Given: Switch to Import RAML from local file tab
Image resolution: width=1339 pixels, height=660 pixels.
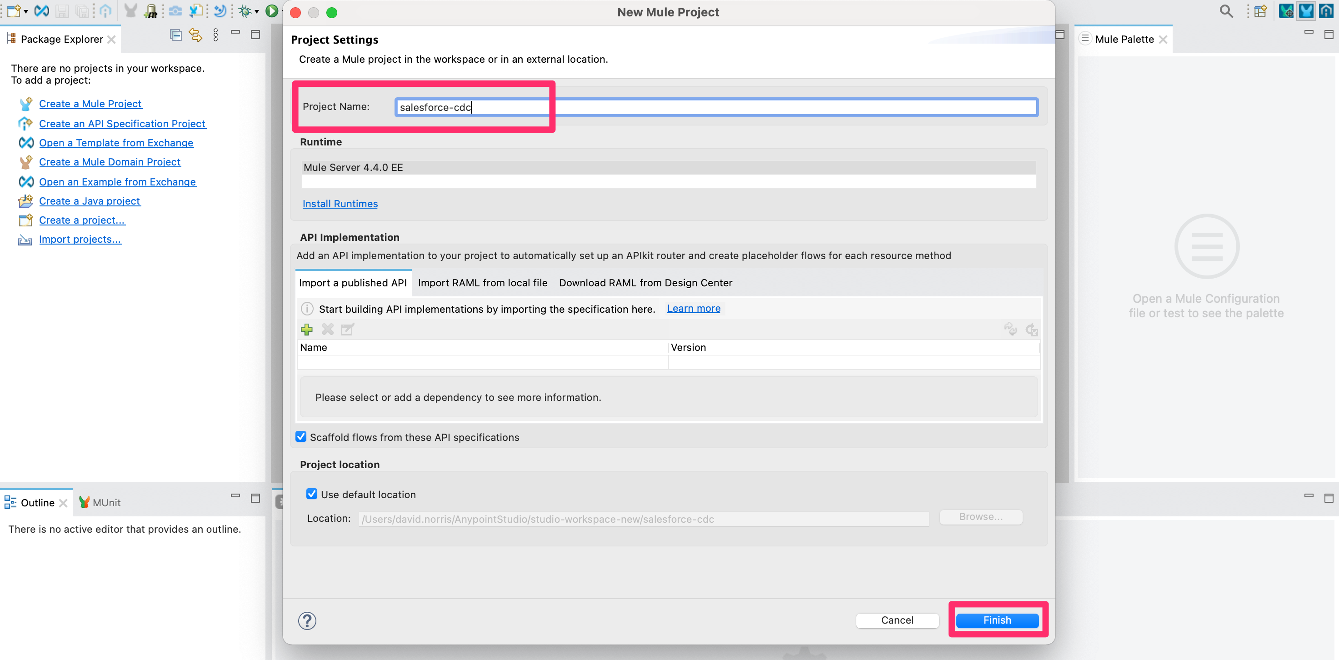Looking at the screenshot, I should click(482, 283).
